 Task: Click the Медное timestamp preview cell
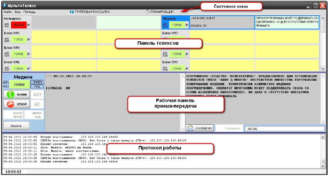[x=222, y=22]
